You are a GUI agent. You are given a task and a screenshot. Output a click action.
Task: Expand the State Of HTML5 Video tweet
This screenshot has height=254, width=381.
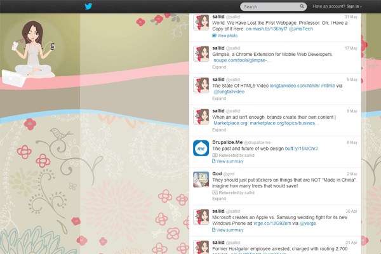(x=219, y=98)
